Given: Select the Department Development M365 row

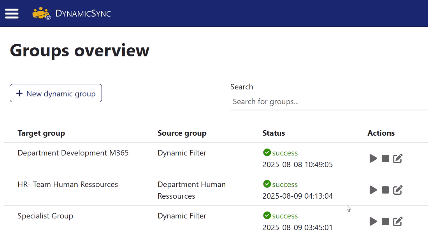Looking at the screenshot, I should [73, 153].
